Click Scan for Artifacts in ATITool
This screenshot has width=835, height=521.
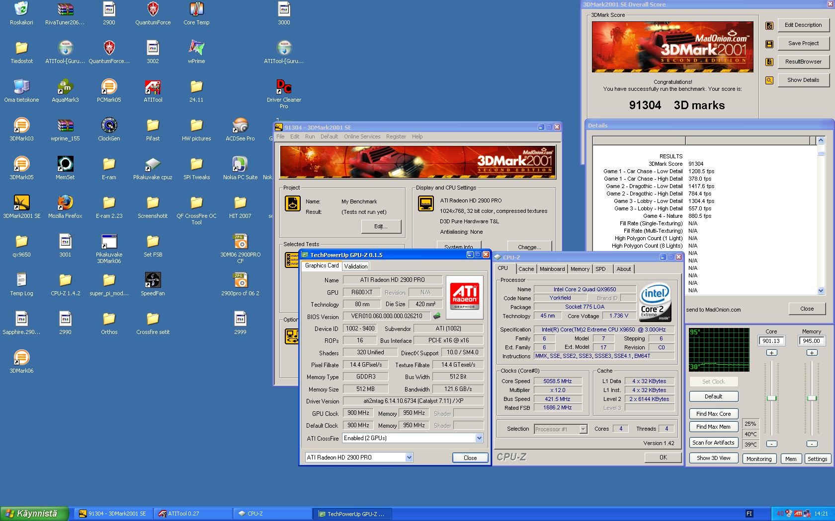713,443
